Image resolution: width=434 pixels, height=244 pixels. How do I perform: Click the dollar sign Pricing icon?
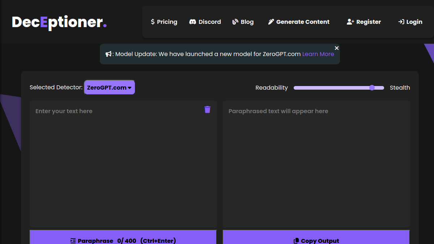tap(153, 22)
